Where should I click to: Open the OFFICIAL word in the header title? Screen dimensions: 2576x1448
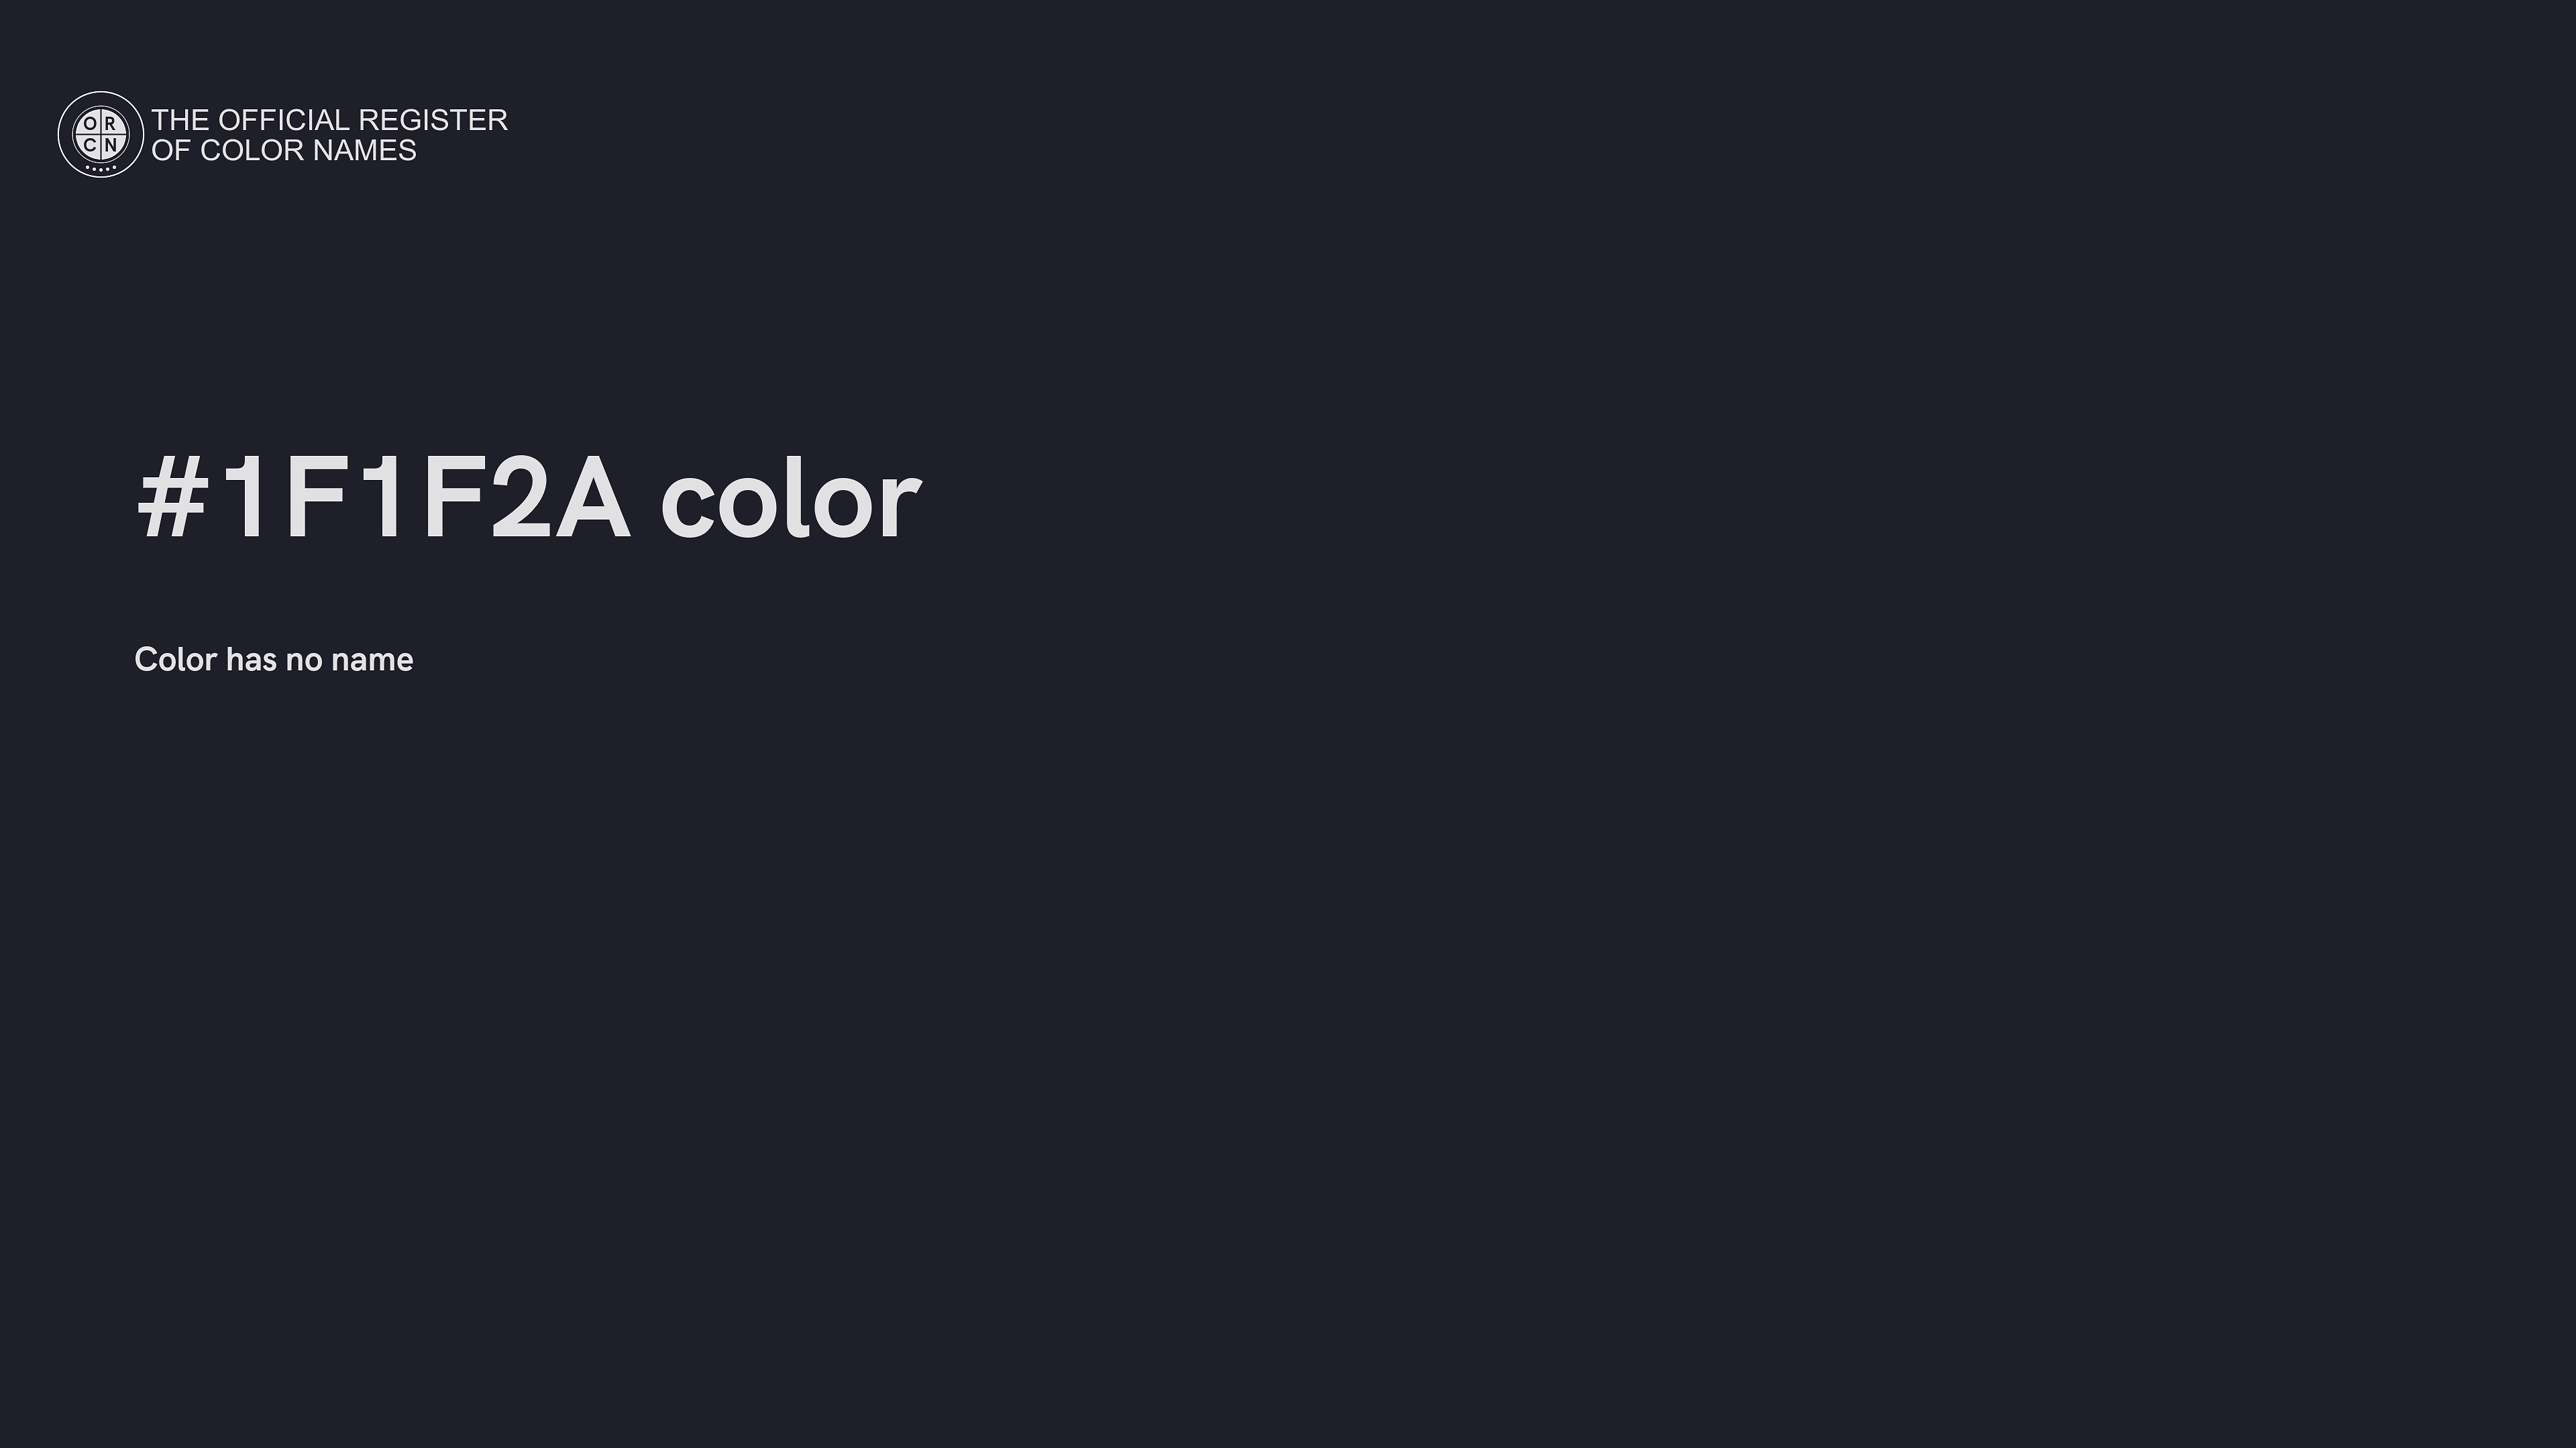click(x=283, y=120)
